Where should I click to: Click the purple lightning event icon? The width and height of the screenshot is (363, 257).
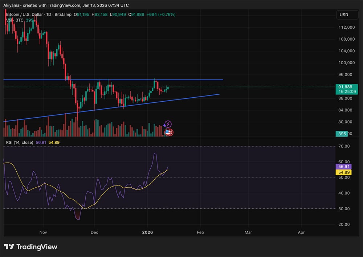coord(168,124)
